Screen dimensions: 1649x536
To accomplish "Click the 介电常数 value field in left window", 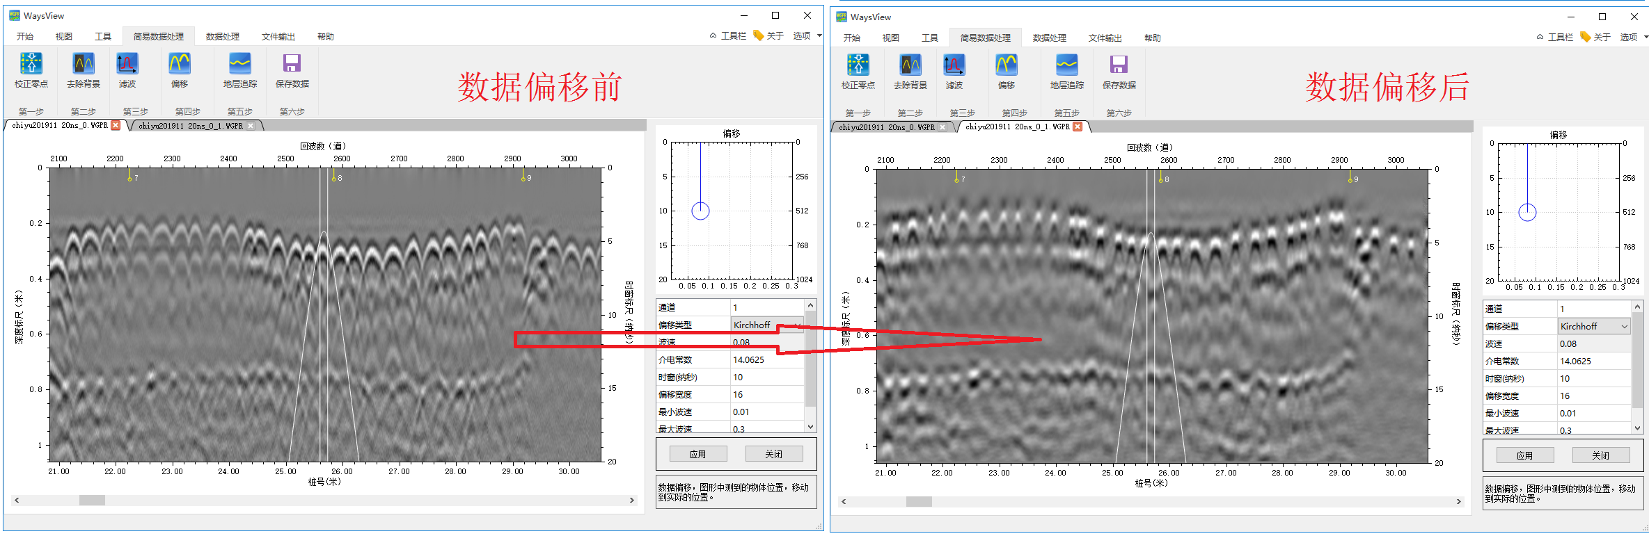I will tap(766, 360).
